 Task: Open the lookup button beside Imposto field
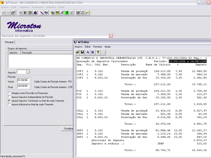click(28, 72)
